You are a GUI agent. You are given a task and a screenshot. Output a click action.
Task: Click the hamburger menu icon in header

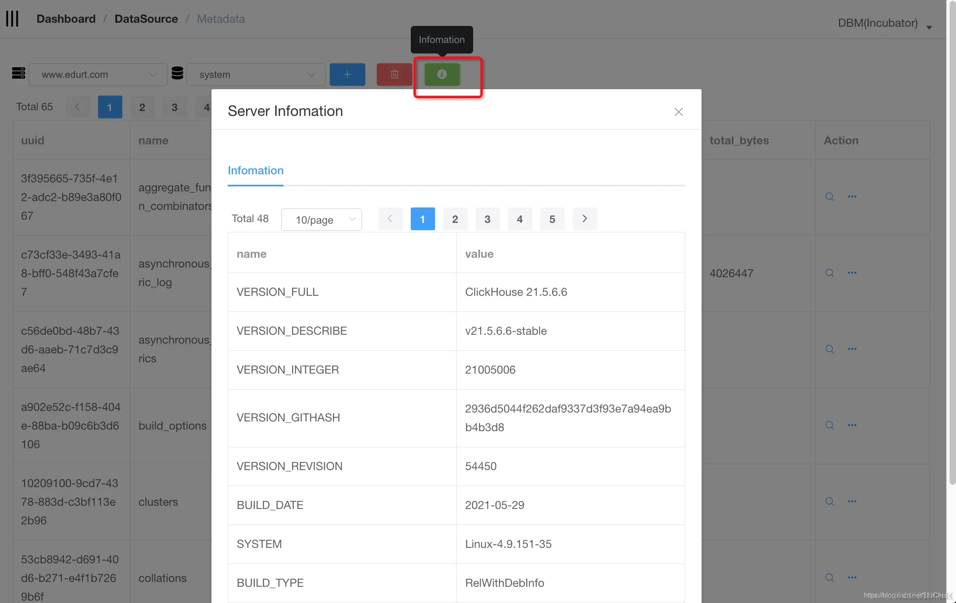click(x=12, y=19)
